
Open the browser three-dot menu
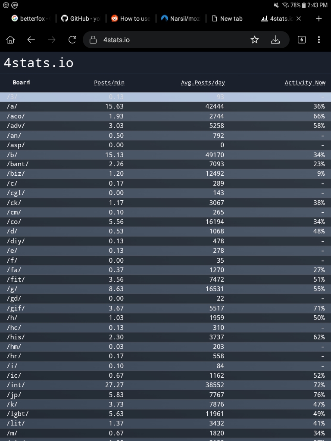[x=319, y=40]
